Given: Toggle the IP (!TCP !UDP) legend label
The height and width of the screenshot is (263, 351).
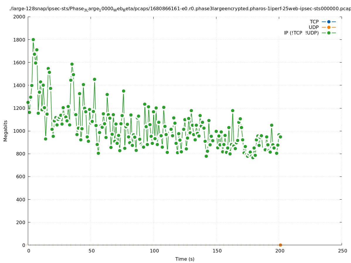Looking at the screenshot, I should pyautogui.click(x=301, y=33).
